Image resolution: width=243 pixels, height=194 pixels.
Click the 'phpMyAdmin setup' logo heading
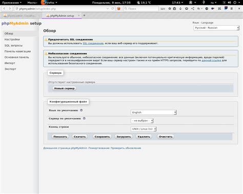[22, 24]
